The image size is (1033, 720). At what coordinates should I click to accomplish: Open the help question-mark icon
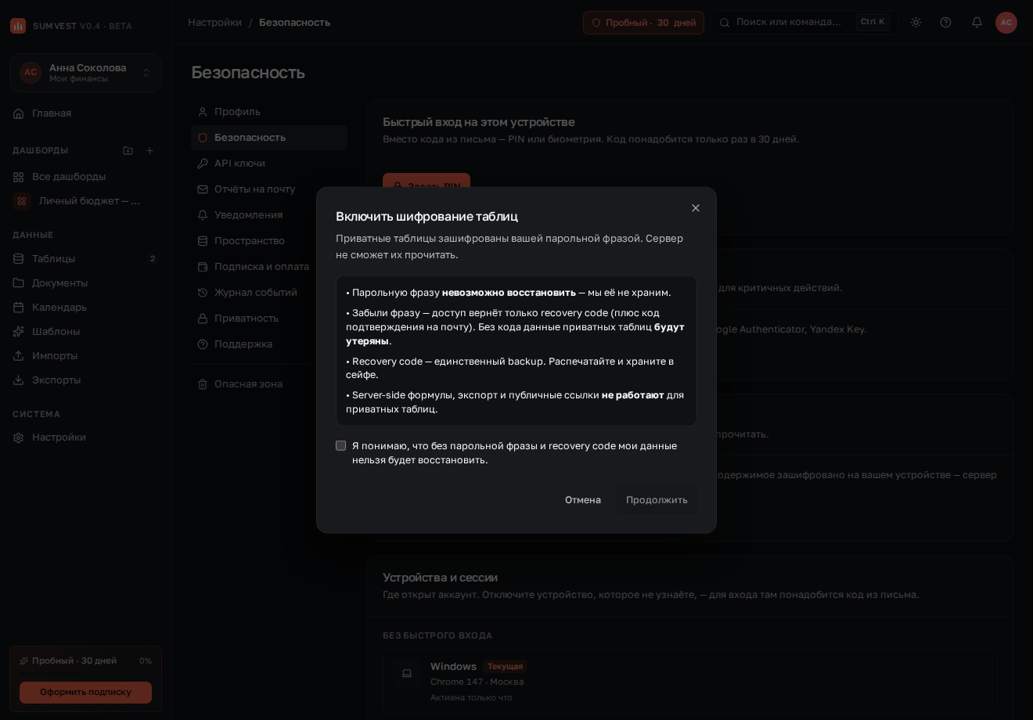[945, 22]
